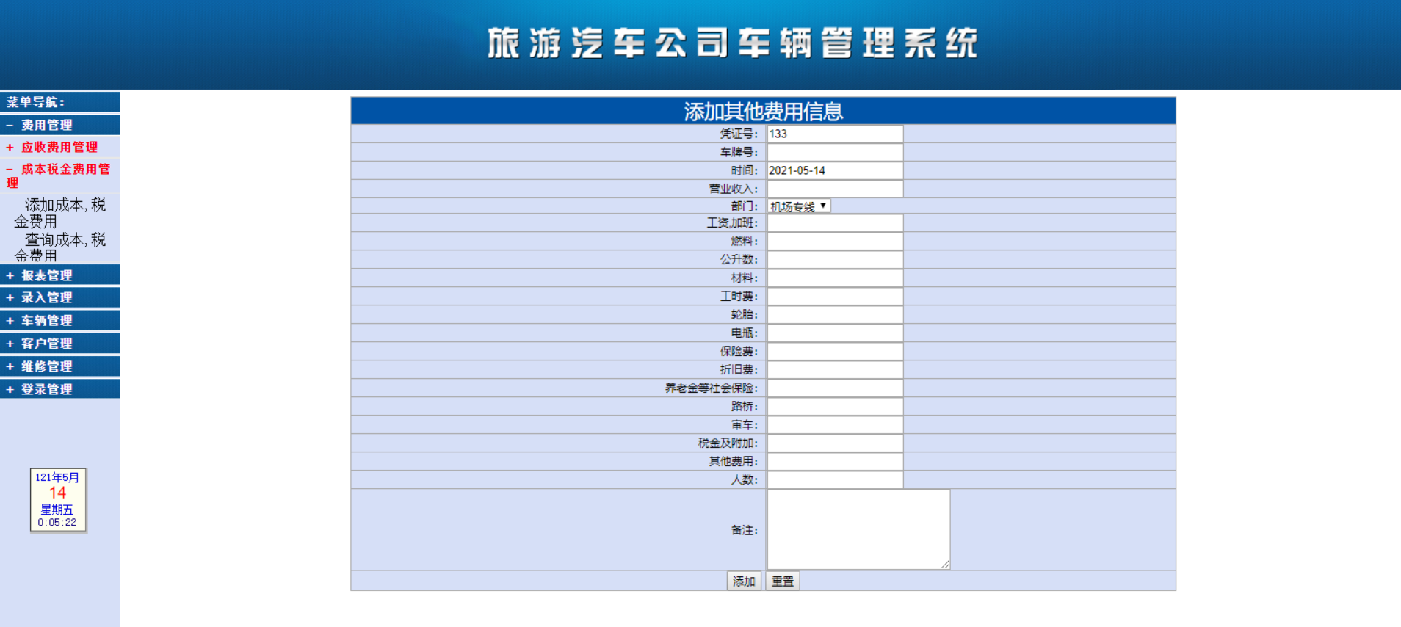Expand the 车辆管理 menu
This screenshot has height=627, width=1401.
(59, 320)
